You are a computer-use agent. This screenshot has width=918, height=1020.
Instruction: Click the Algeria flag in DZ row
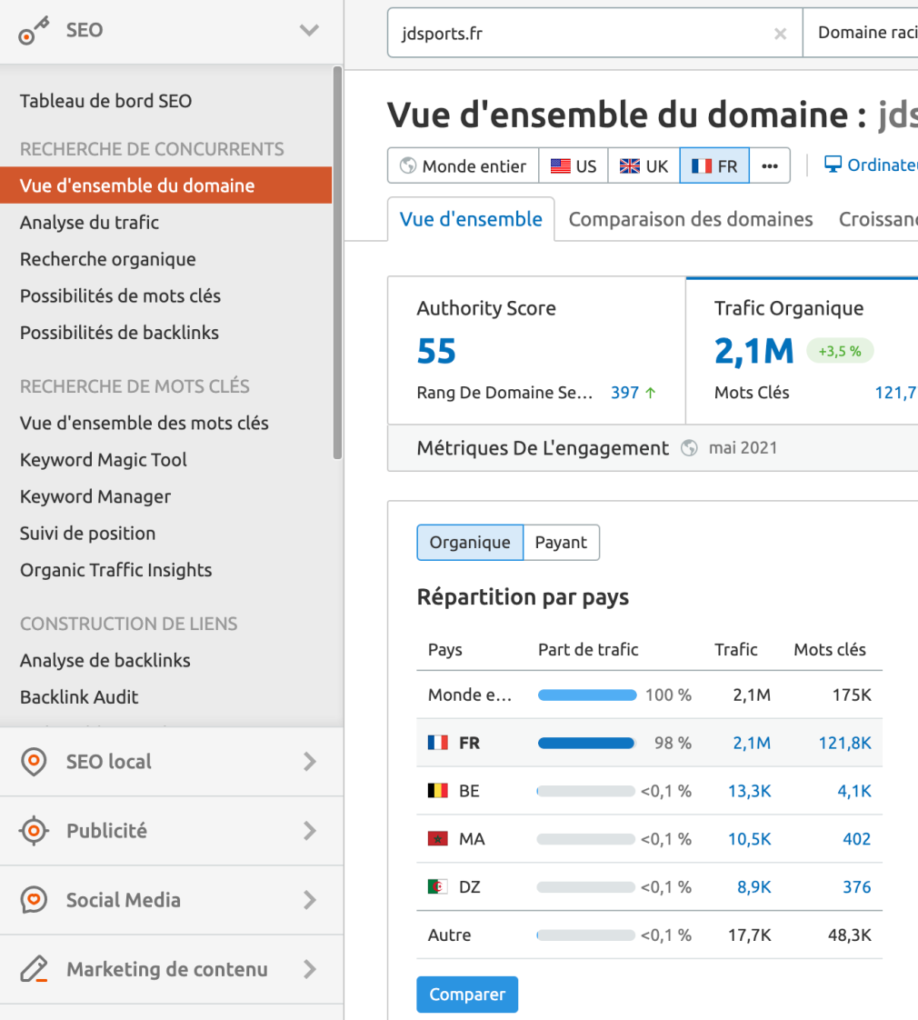point(438,887)
